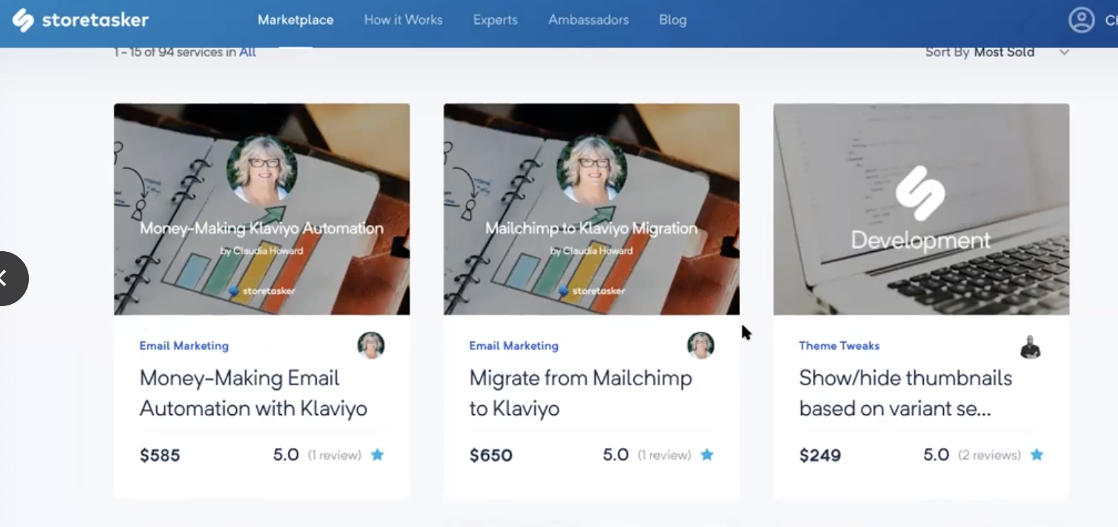Click Claudia's avatar on Money-Making Email card
Viewport: 1118px width, 527px height.
[370, 345]
